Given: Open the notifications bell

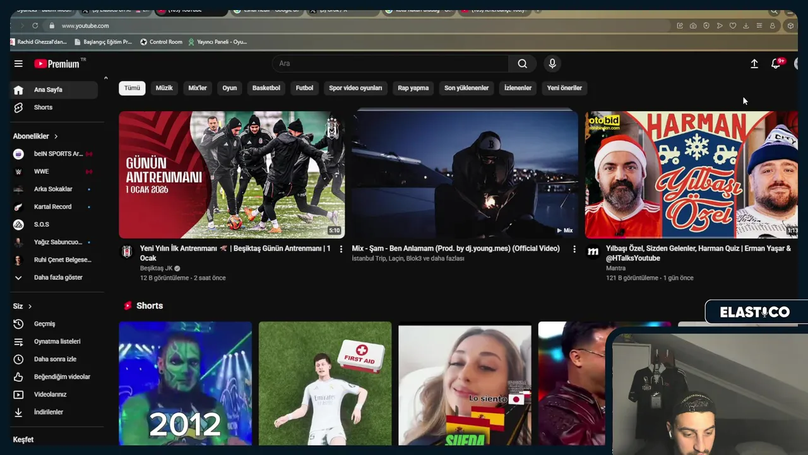Looking at the screenshot, I should point(776,64).
